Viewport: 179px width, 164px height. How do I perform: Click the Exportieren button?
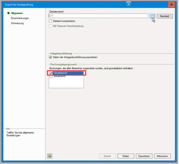144,156
